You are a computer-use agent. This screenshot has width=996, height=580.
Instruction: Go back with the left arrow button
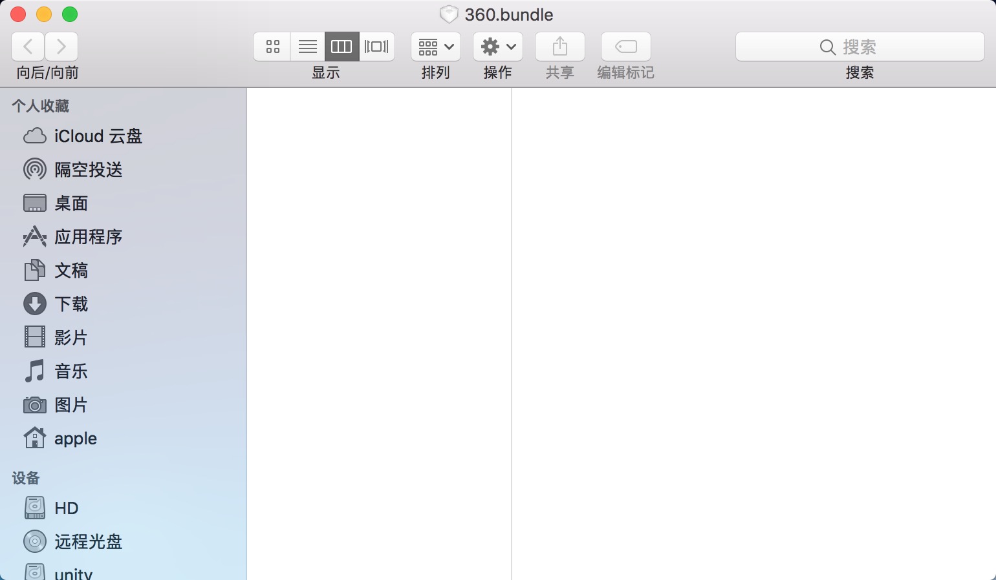[x=28, y=47]
